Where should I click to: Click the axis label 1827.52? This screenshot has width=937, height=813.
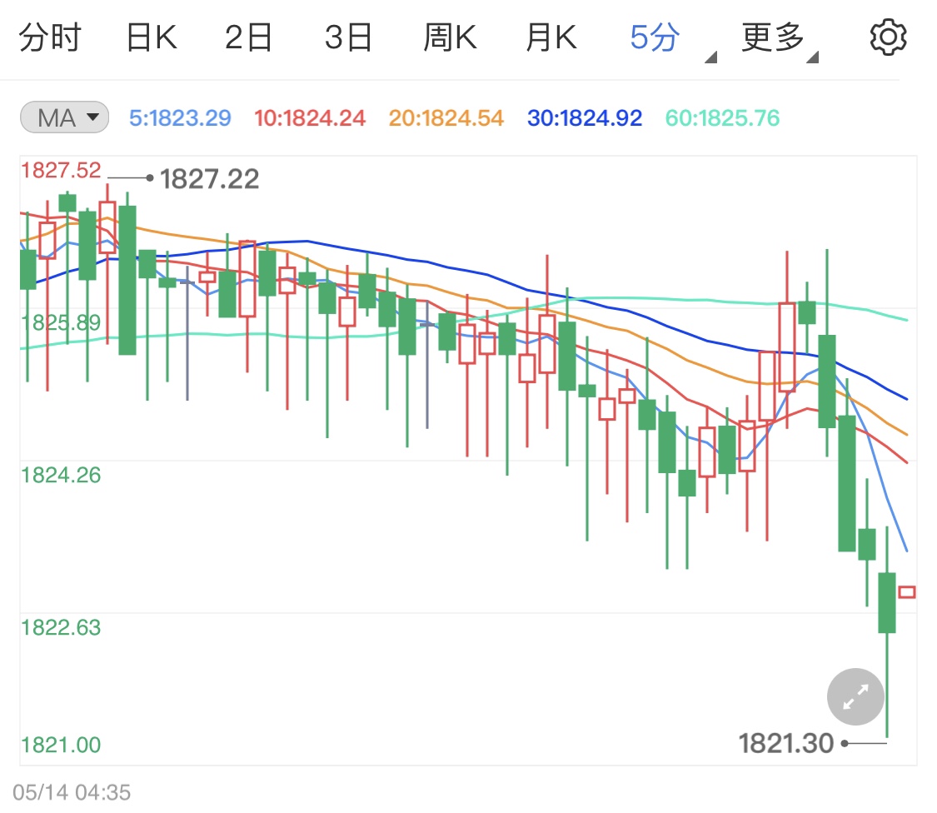(x=61, y=171)
